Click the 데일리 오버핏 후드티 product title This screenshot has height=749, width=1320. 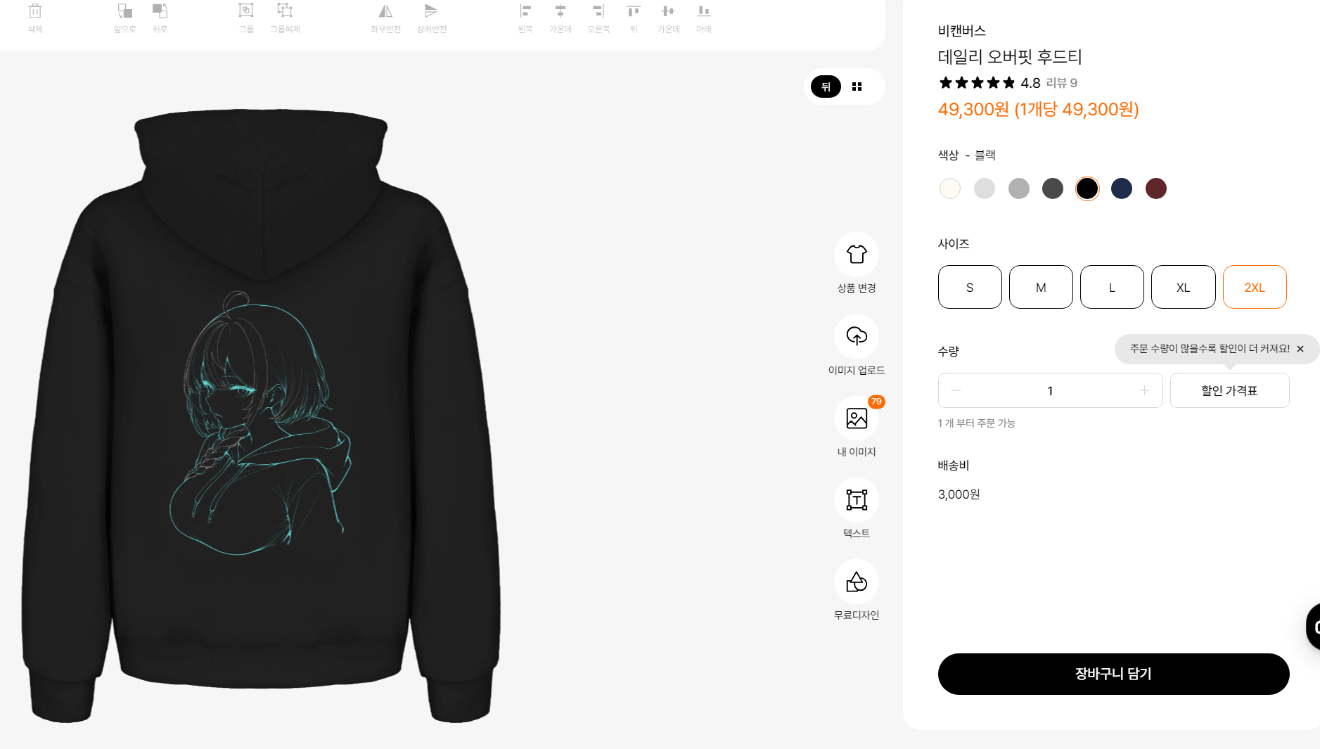tap(1010, 57)
